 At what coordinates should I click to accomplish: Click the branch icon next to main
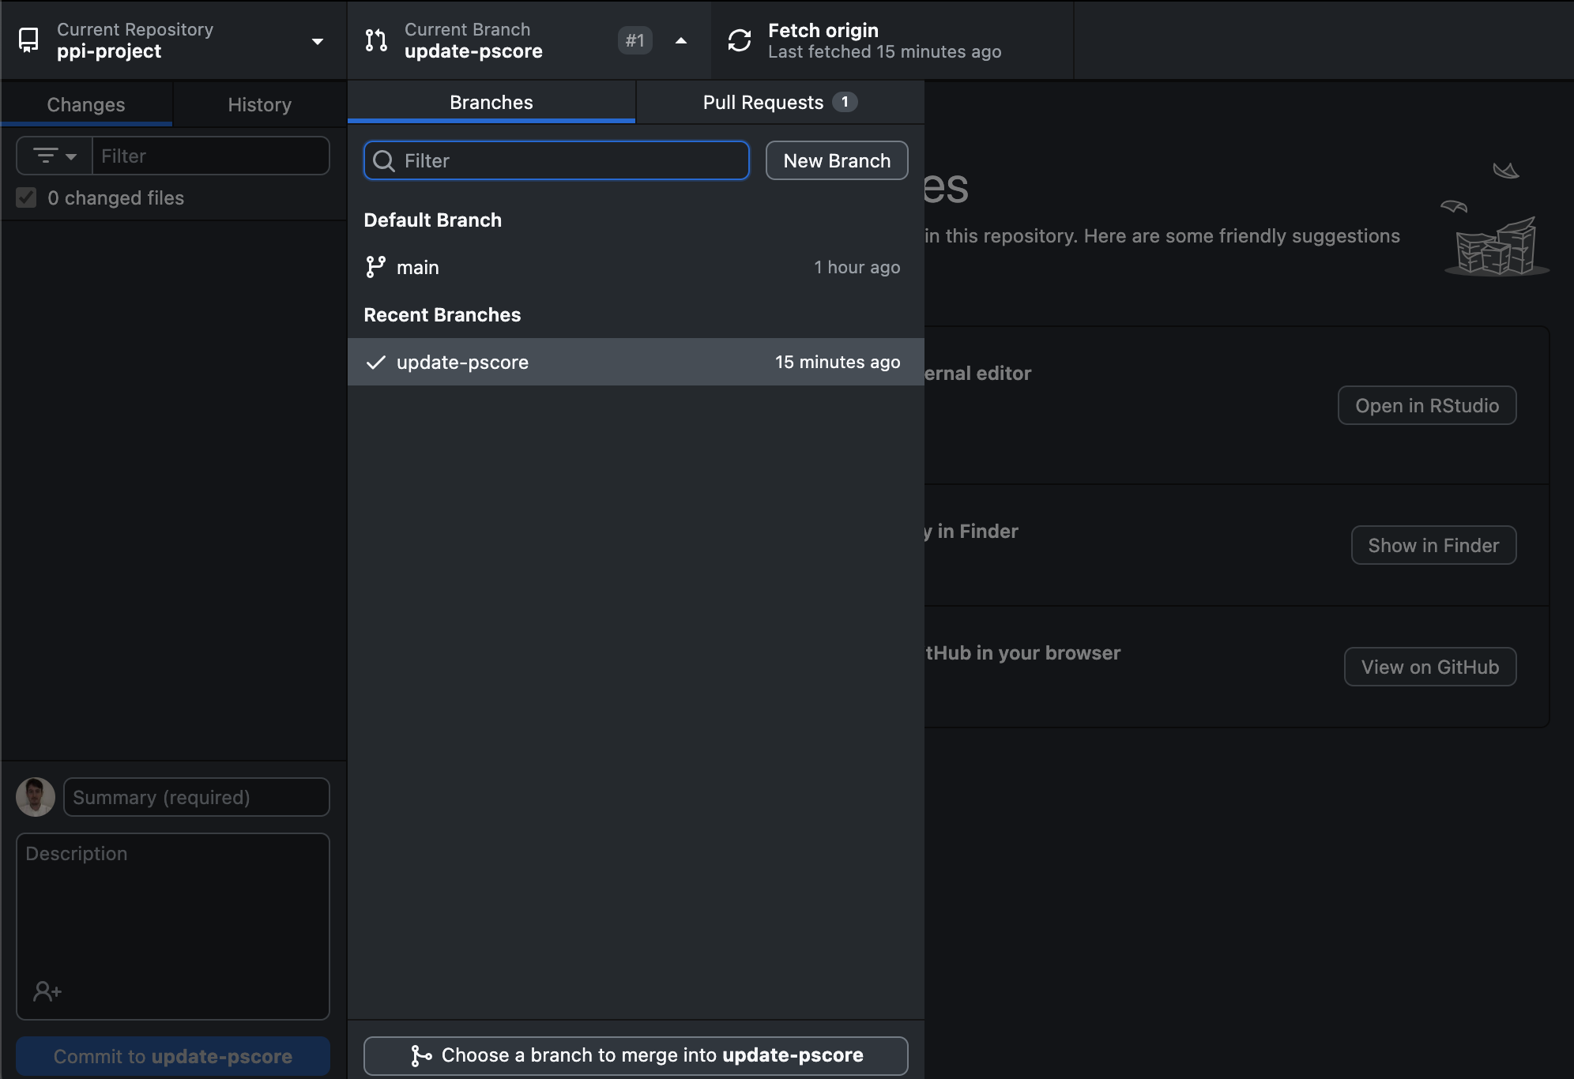pos(376,267)
